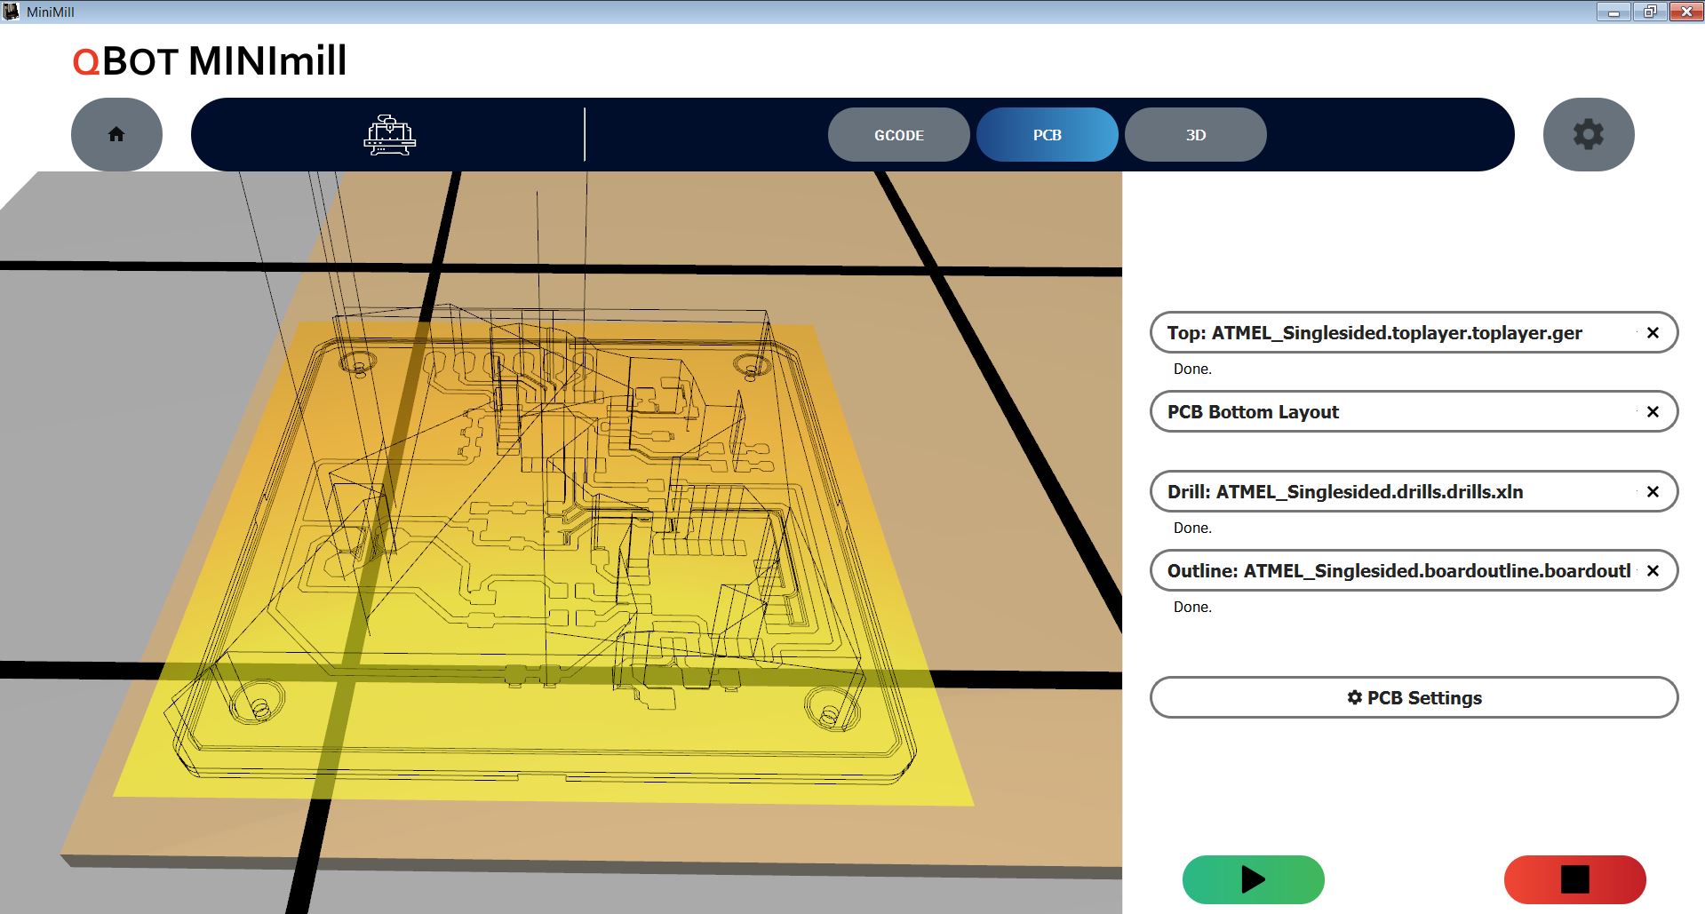Switch to the 3D tab
The width and height of the screenshot is (1705, 914).
pyautogui.click(x=1196, y=135)
